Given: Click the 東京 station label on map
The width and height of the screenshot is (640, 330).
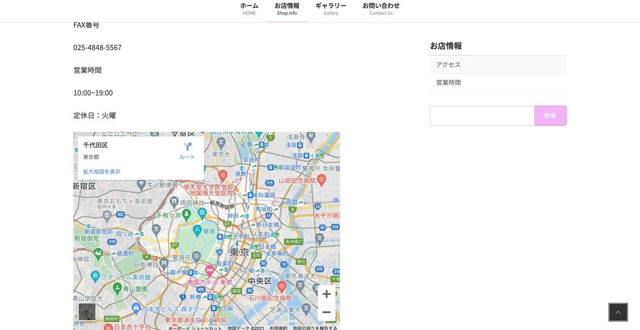Looking at the screenshot, I should 239,252.
